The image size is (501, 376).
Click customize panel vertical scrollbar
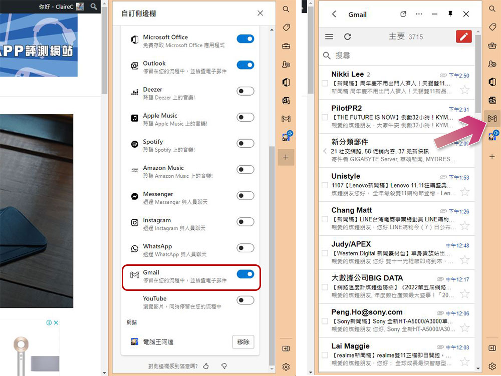pos(272,255)
